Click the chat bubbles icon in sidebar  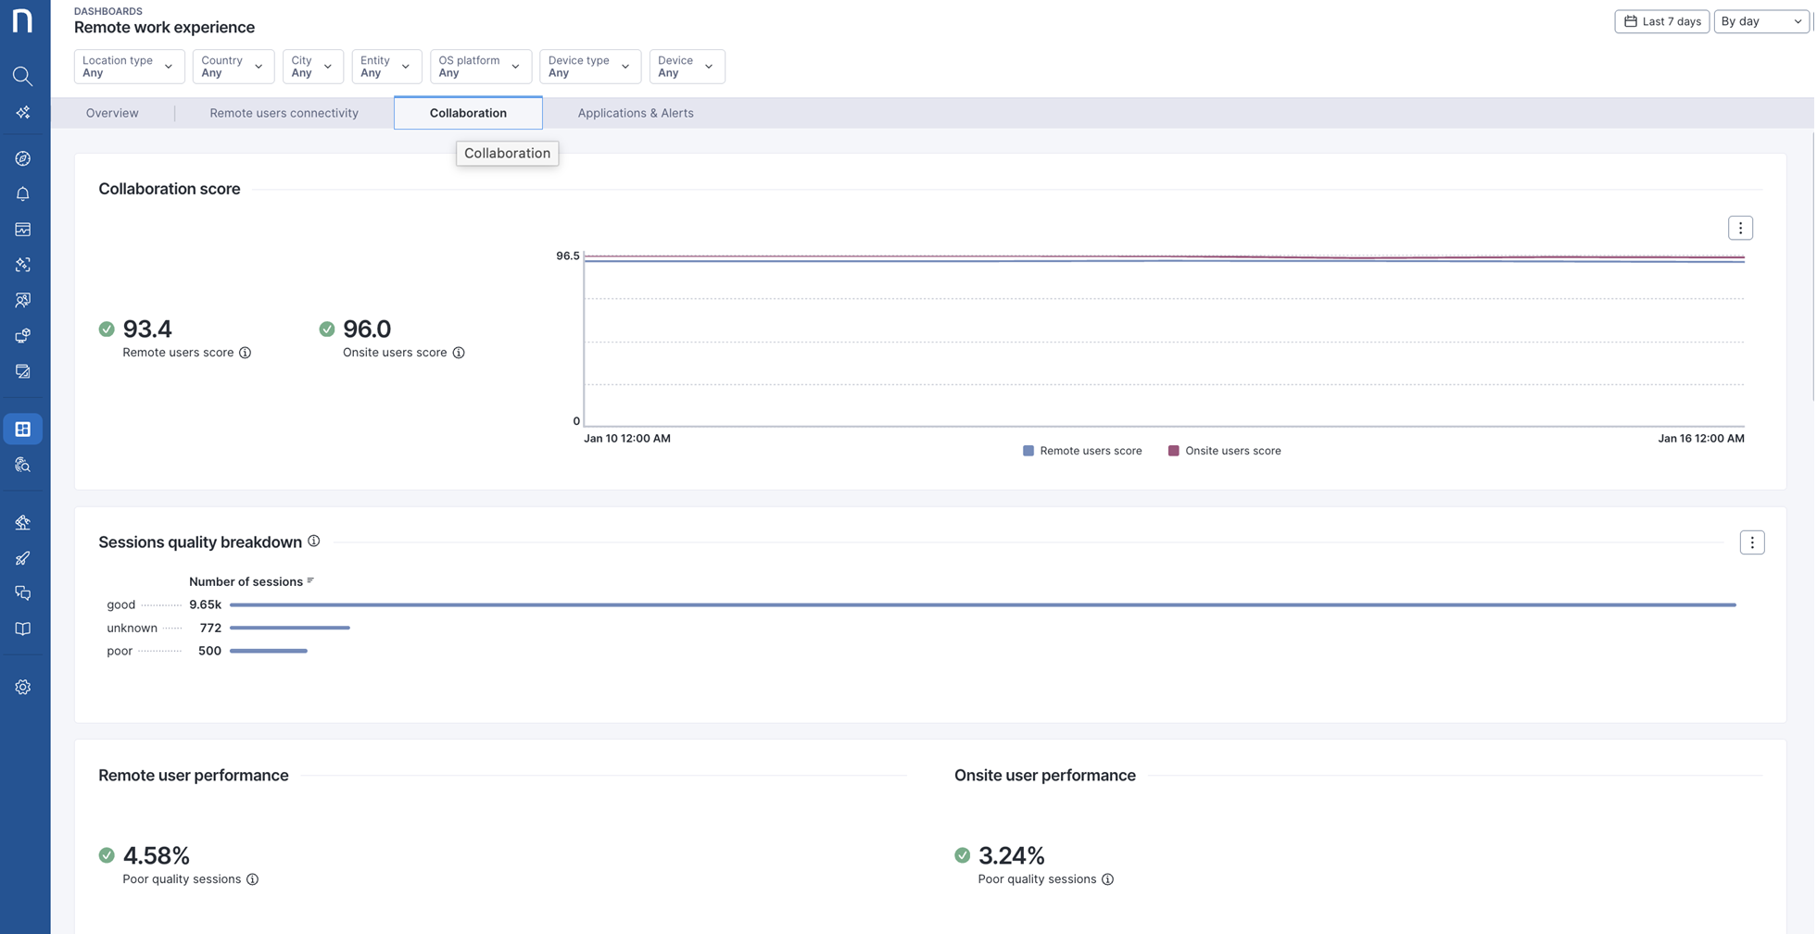click(23, 593)
